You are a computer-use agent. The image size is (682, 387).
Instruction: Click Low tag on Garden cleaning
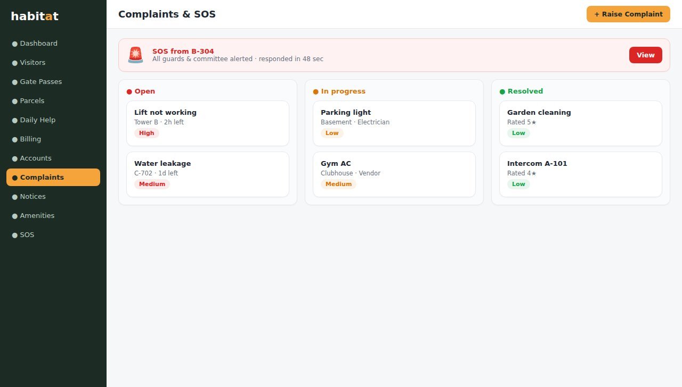pos(518,133)
